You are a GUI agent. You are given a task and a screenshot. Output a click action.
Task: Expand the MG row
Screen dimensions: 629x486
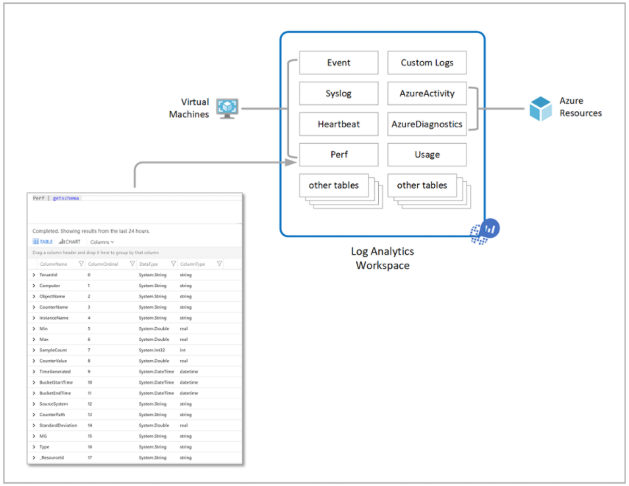tap(34, 436)
